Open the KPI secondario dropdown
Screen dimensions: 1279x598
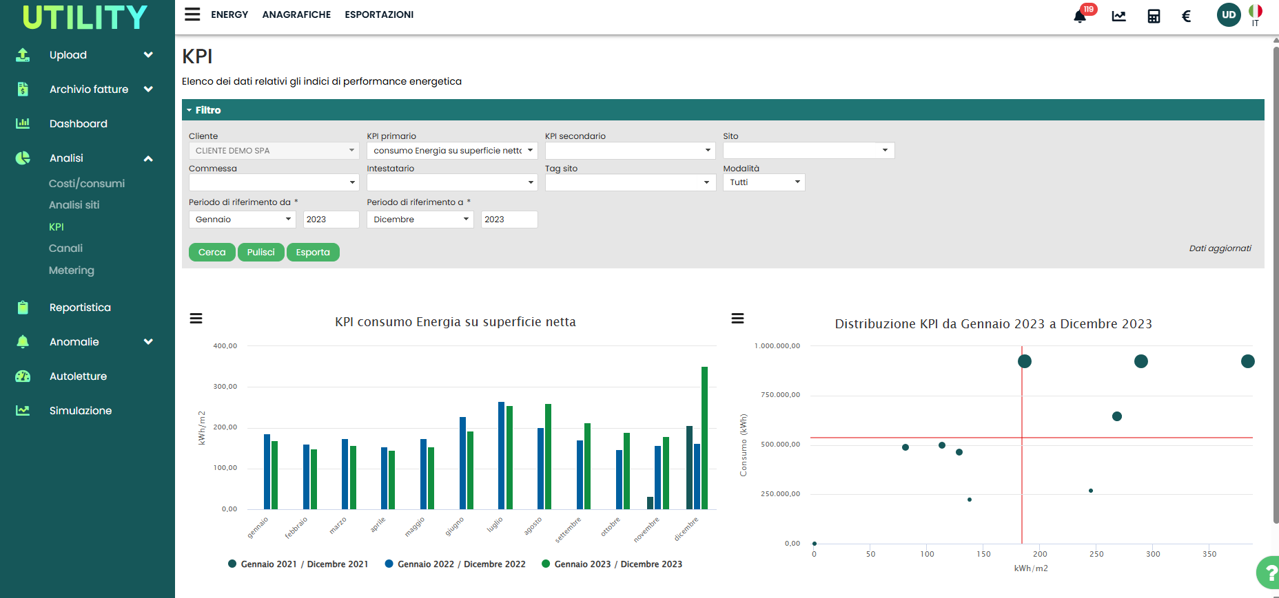pyautogui.click(x=631, y=151)
